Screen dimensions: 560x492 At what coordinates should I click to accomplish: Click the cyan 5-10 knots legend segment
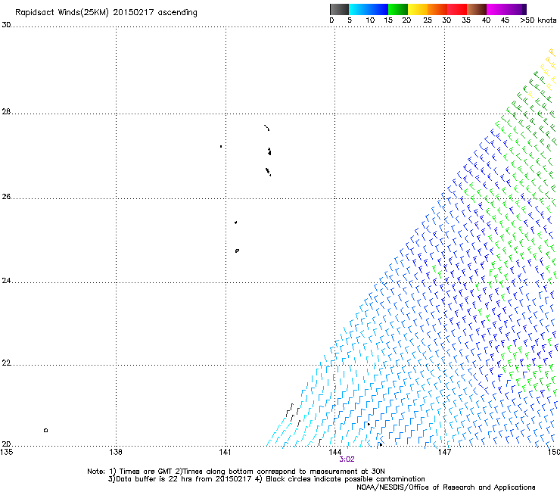click(x=359, y=9)
